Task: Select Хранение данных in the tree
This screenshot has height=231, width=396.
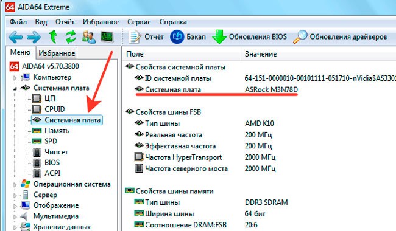Action: pyautogui.click(x=62, y=227)
